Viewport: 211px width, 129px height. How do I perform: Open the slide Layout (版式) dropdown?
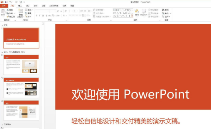pos(29,10)
